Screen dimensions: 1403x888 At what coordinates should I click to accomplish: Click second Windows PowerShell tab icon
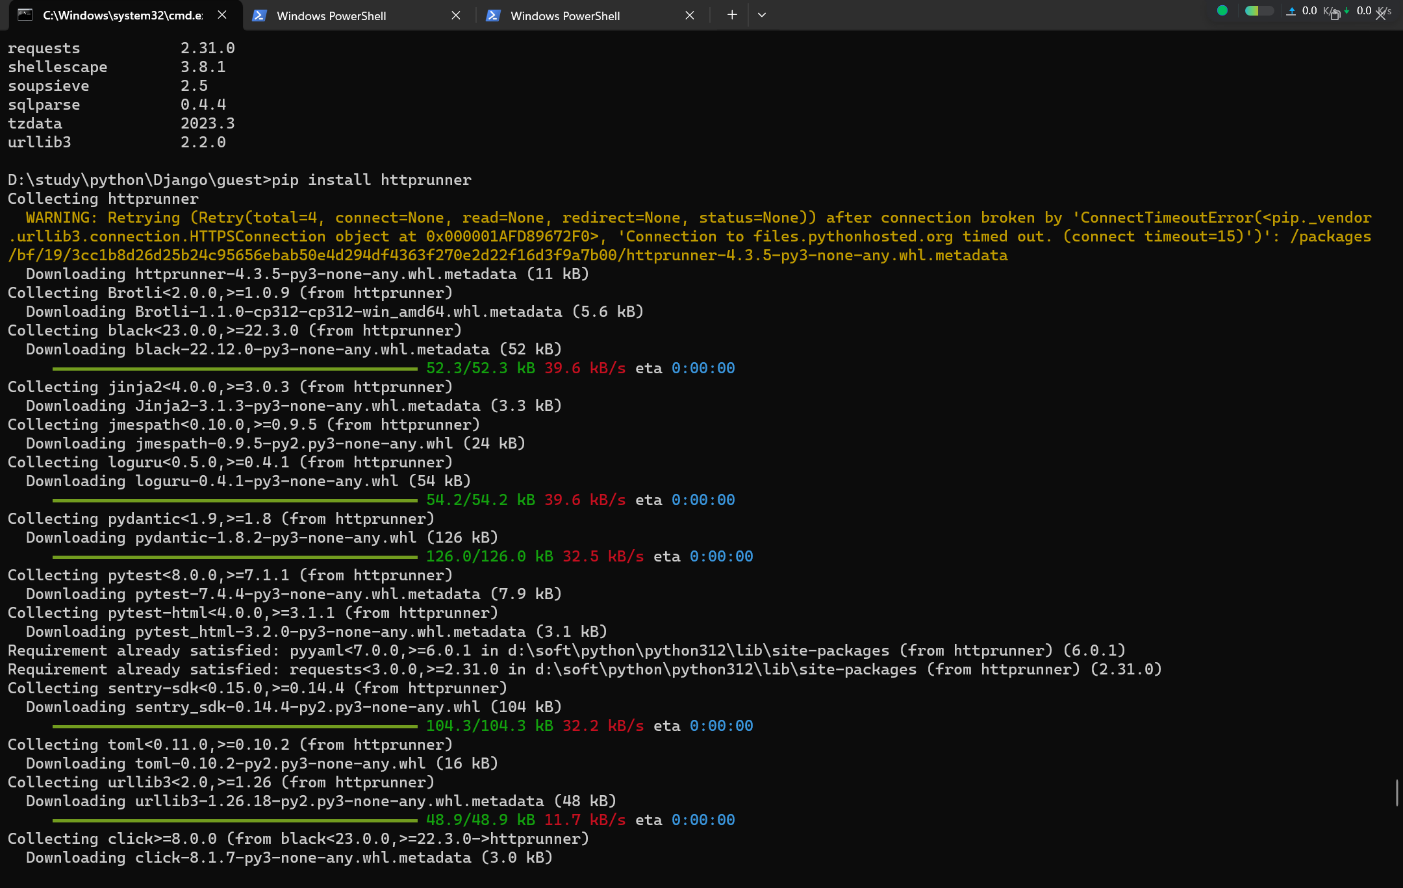click(x=493, y=16)
